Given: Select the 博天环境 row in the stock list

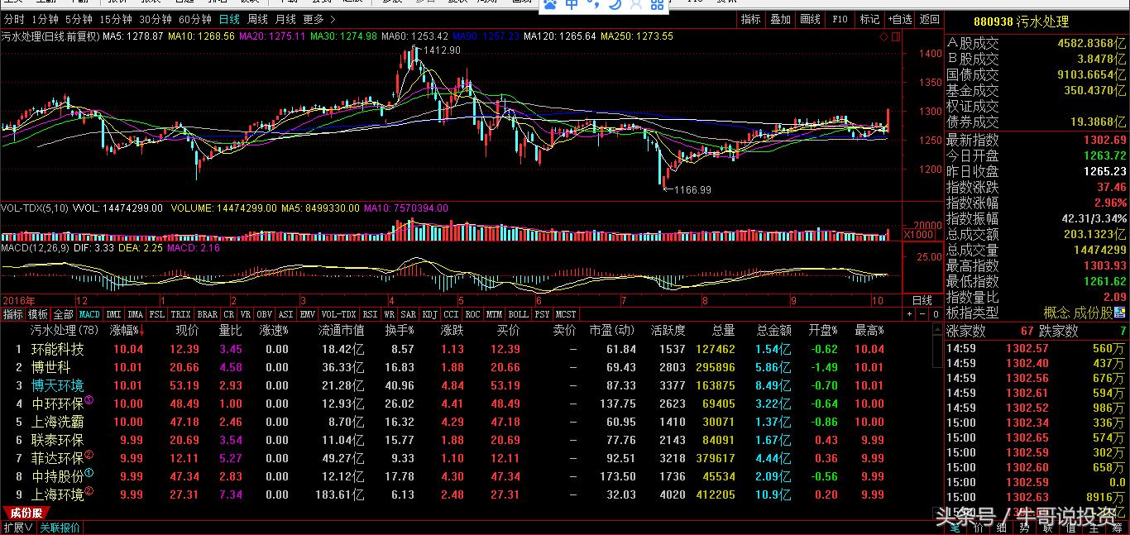Looking at the screenshot, I should [57, 385].
